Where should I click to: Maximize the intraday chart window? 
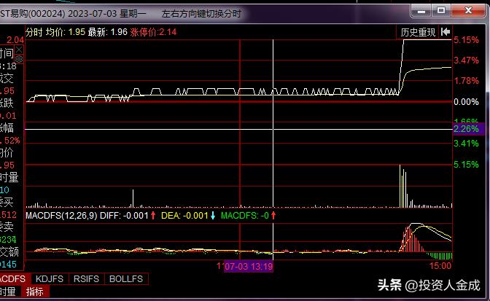click(x=441, y=11)
